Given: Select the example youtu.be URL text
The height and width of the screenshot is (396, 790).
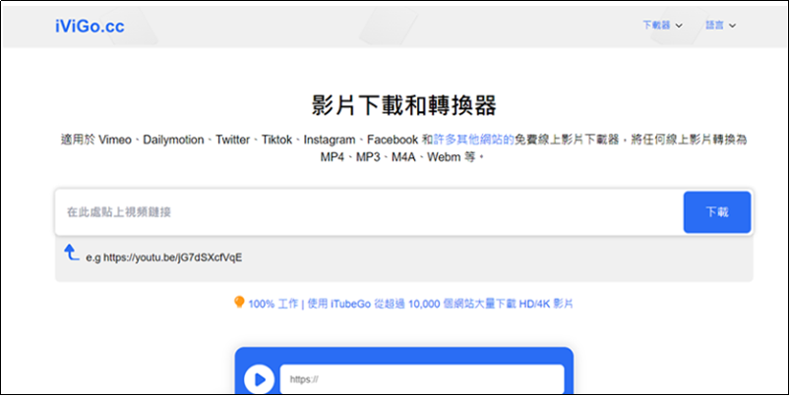Looking at the screenshot, I should (173, 257).
